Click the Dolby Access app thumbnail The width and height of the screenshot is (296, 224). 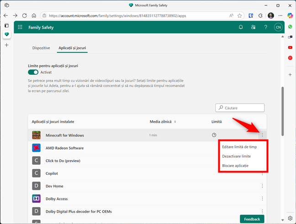[36, 198]
